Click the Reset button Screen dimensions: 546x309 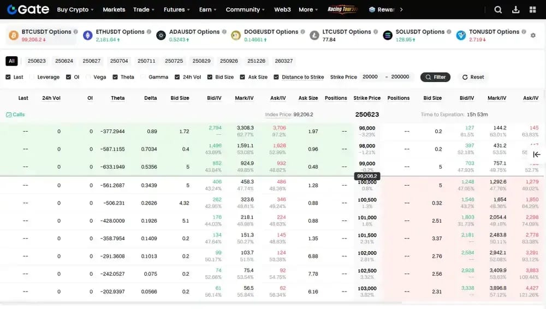click(x=473, y=77)
